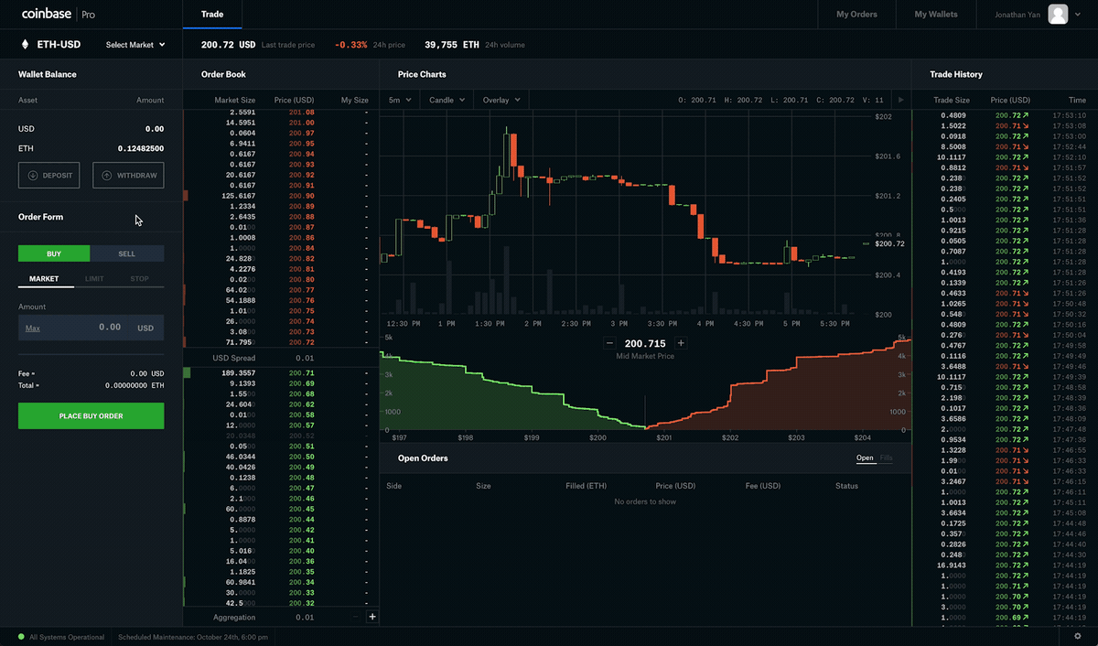The image size is (1098, 646).
Task: Increase aggregation with the plus stepper
Action: tap(372, 617)
